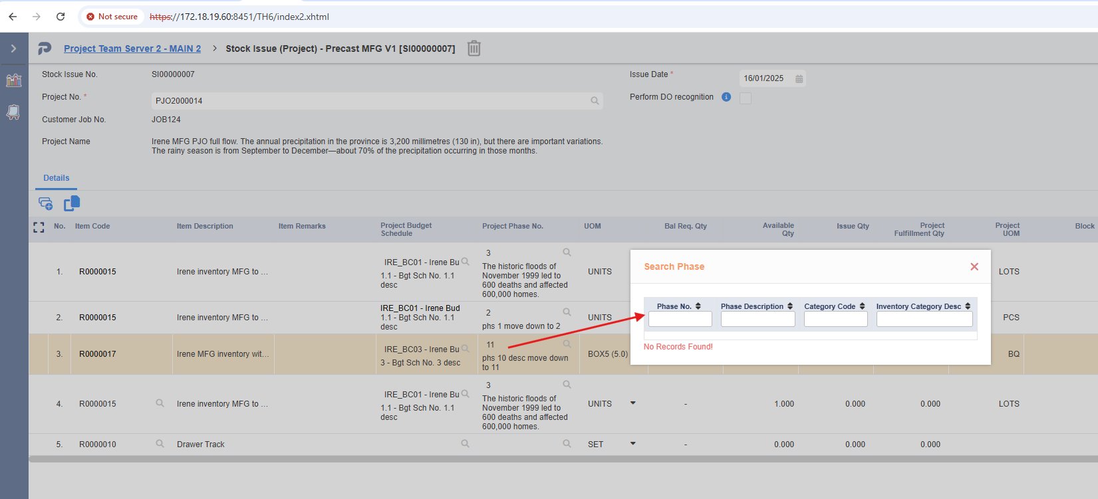
Task: Close the Search Phase dialog
Action: point(974,266)
